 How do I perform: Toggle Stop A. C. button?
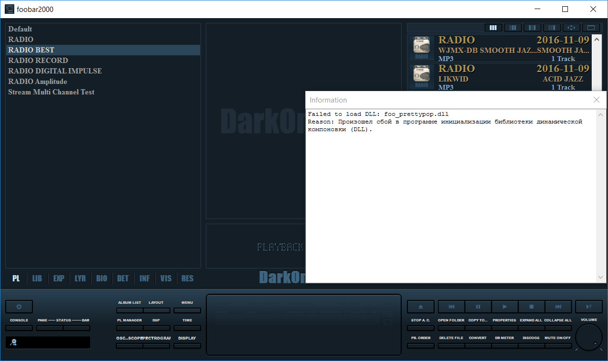420,328
